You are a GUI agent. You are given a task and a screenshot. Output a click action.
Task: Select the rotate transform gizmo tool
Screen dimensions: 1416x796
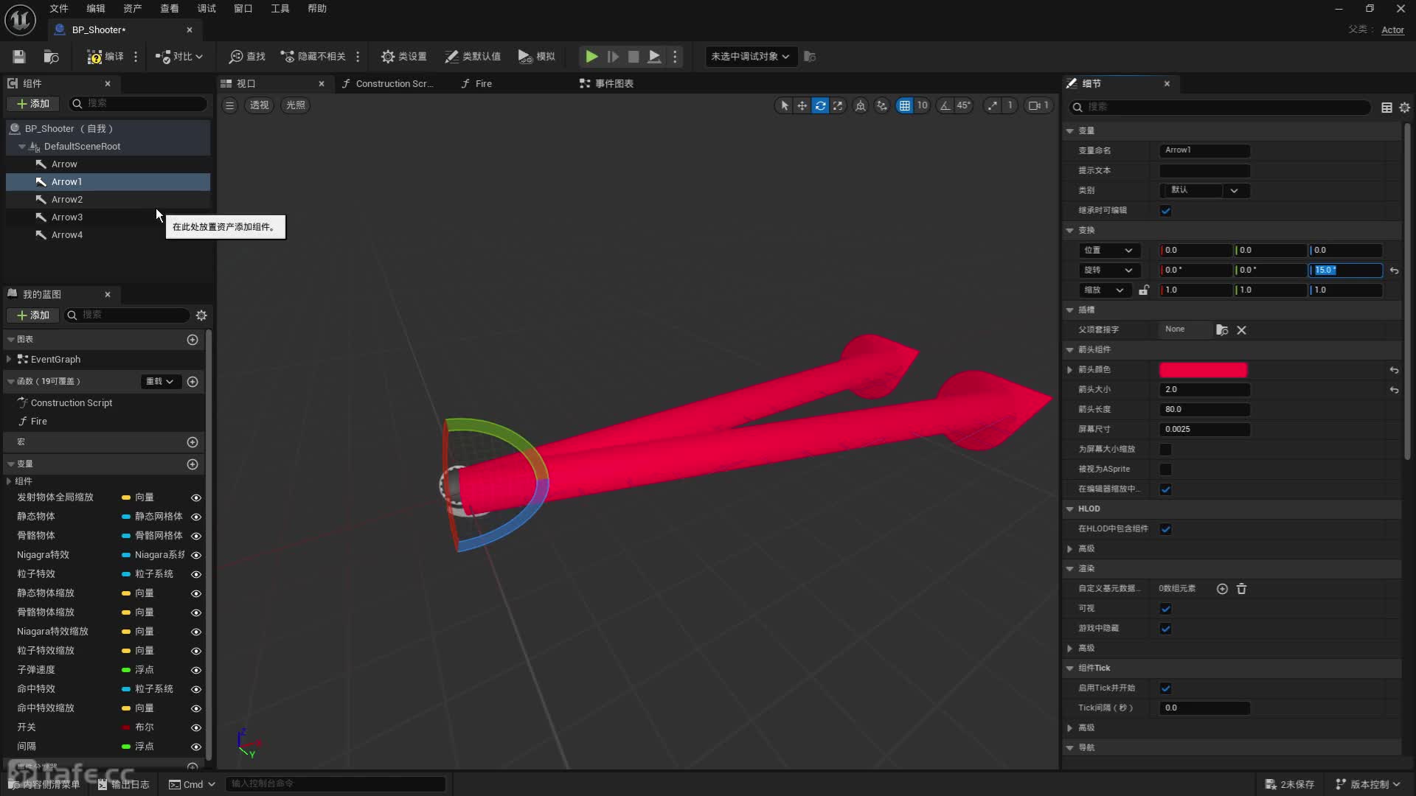(x=820, y=105)
